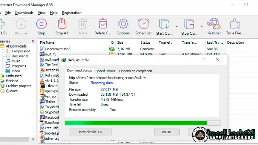Click the Finished category checkmark icon
This screenshot has height=145, width=258.
pyautogui.click(x=2, y=81)
